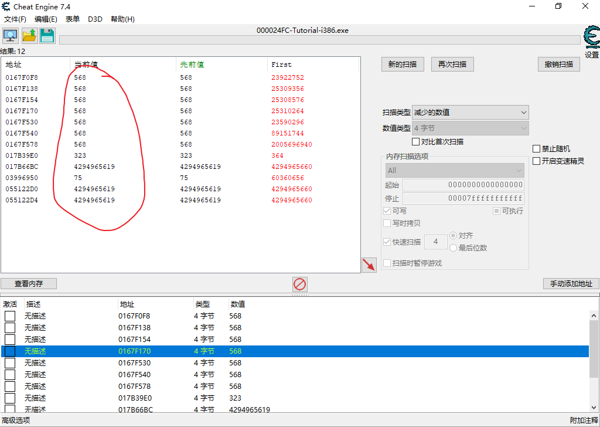This screenshot has width=600, height=427.
Task: Click process title 000024FC-Tutorial-i386.exe
Action: pyautogui.click(x=302, y=30)
